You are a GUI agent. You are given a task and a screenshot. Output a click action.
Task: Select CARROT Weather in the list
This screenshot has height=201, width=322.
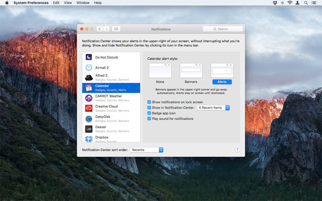[111, 98]
